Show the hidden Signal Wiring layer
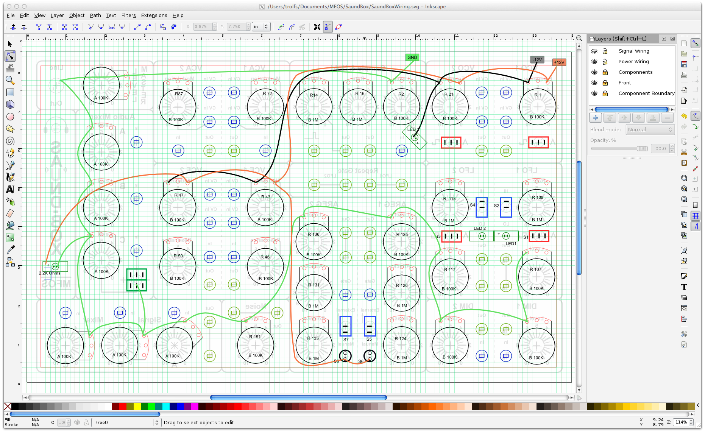This screenshot has width=705, height=433. pyautogui.click(x=594, y=51)
